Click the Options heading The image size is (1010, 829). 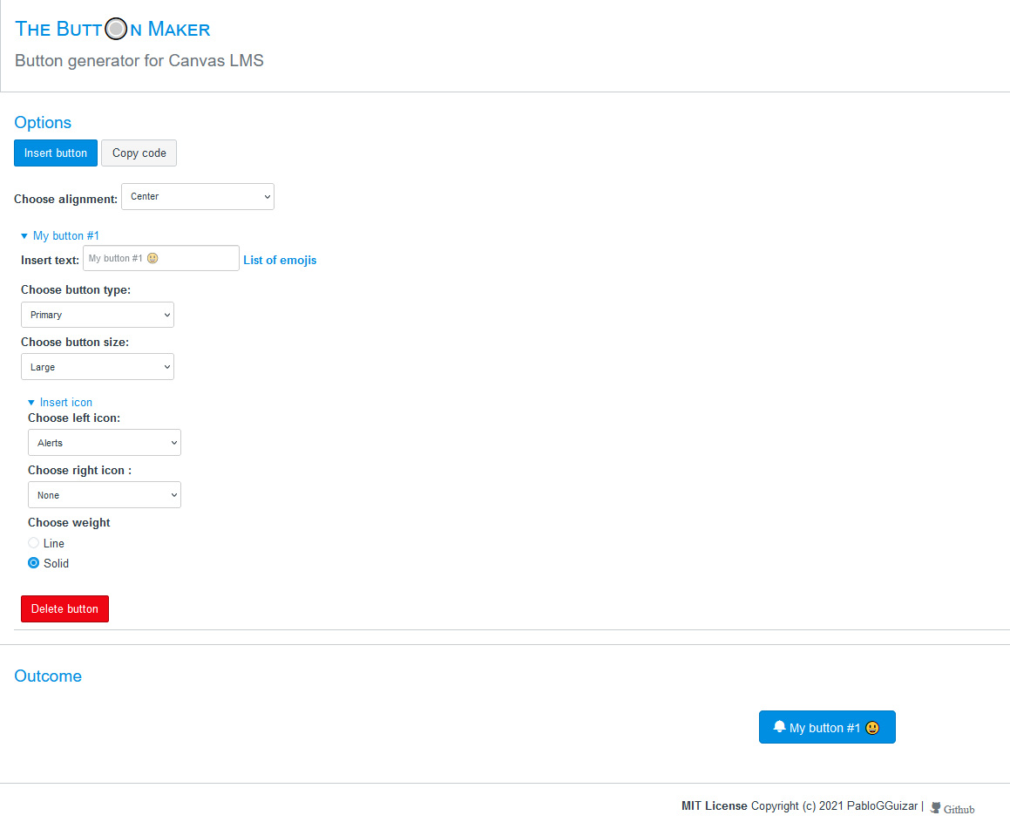click(43, 122)
